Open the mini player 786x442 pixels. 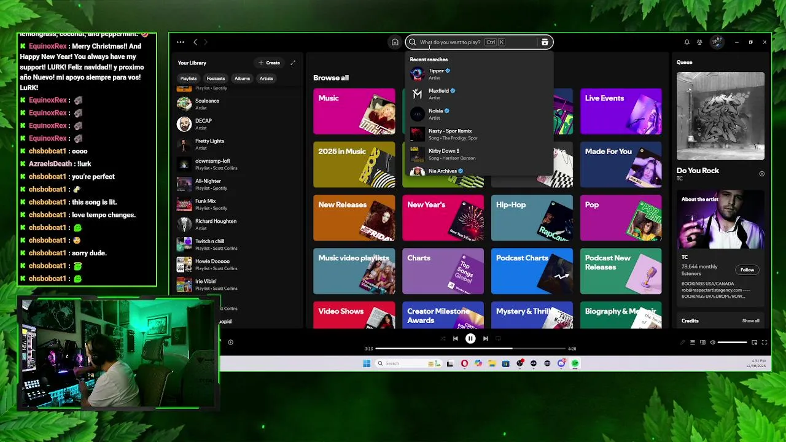[x=754, y=343]
